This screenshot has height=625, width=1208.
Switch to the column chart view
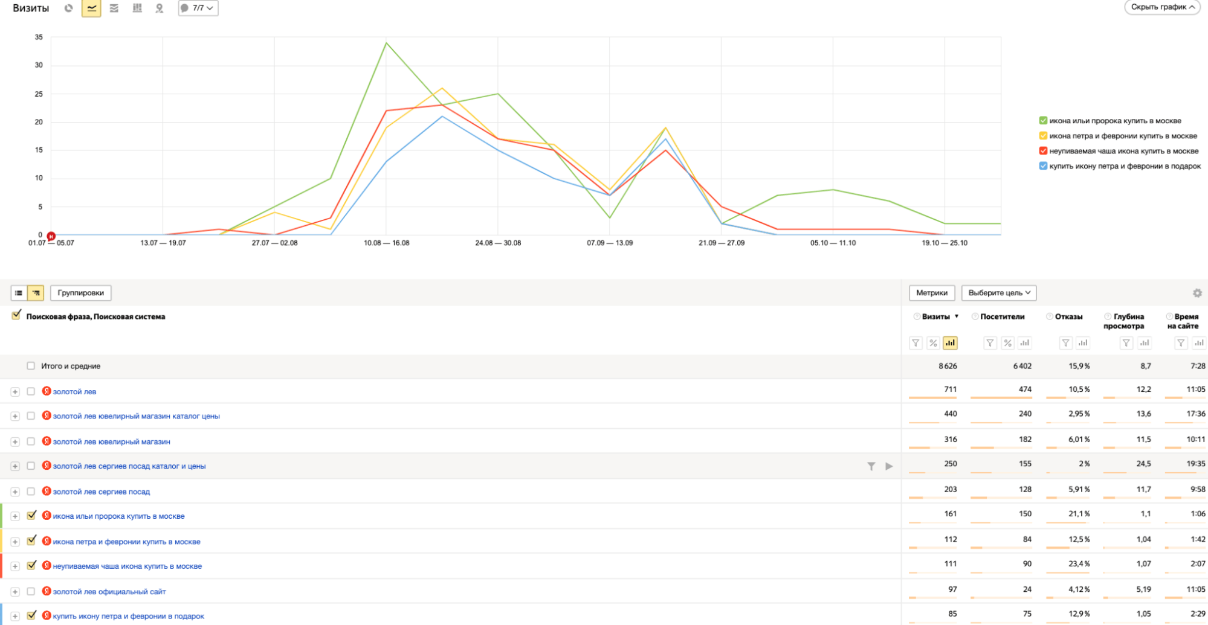click(137, 8)
